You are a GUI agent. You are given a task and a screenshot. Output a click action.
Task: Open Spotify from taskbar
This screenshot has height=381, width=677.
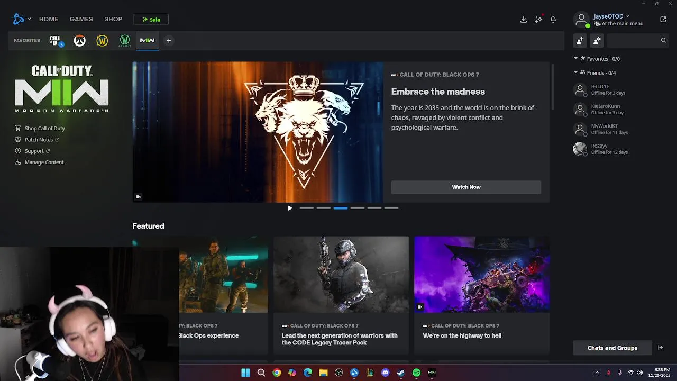pos(416,373)
